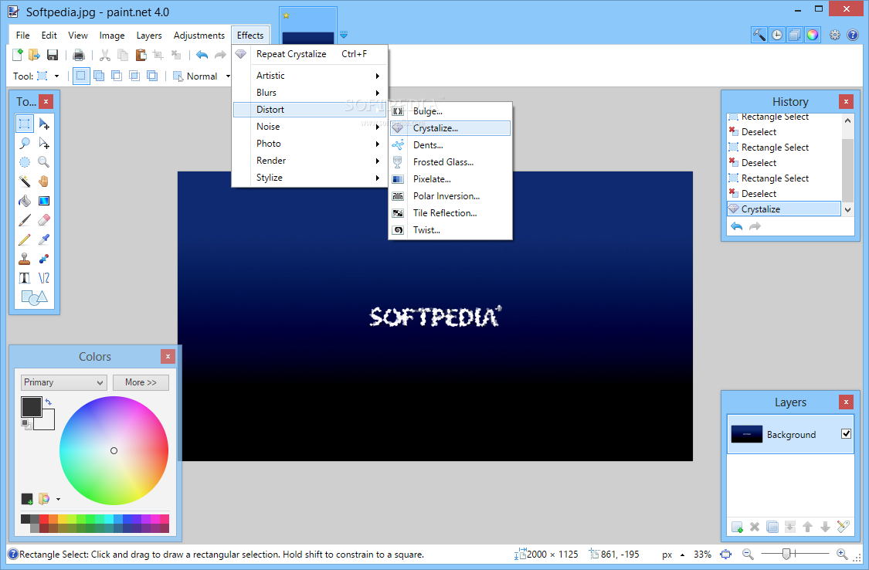
Task: Toggle the Layers window button
Action: point(795,35)
